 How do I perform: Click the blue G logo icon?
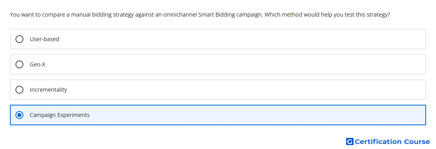pyautogui.click(x=350, y=141)
